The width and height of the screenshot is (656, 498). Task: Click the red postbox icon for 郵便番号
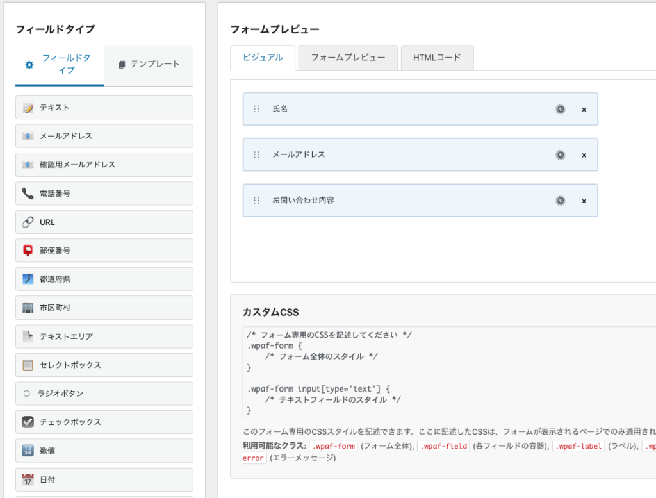click(x=28, y=251)
